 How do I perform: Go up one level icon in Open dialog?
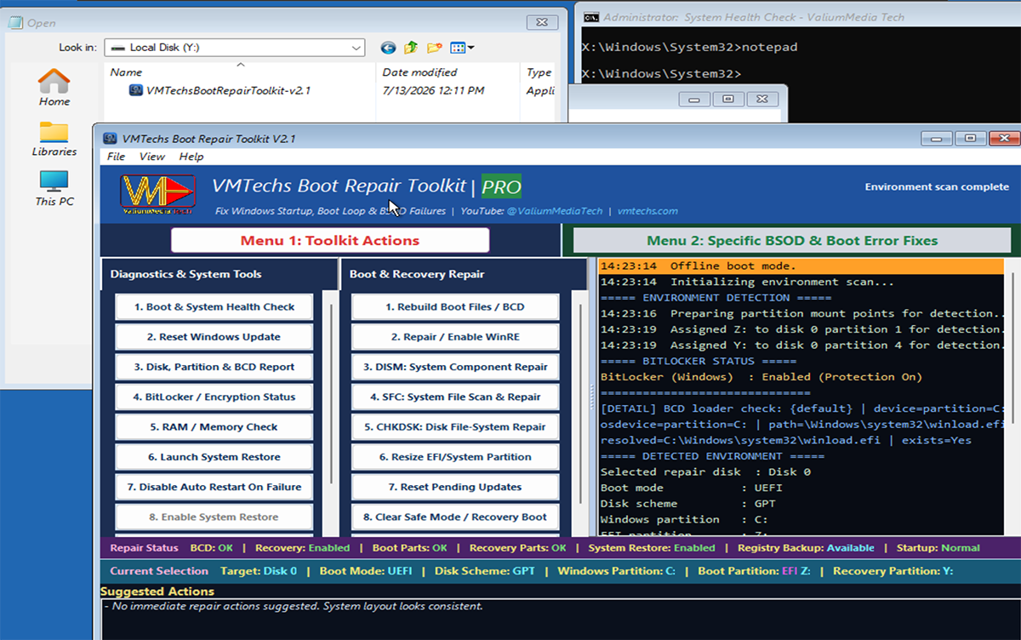411,48
